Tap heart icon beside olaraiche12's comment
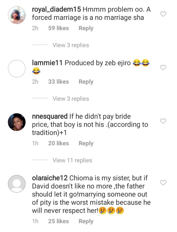 pos(163,183)
